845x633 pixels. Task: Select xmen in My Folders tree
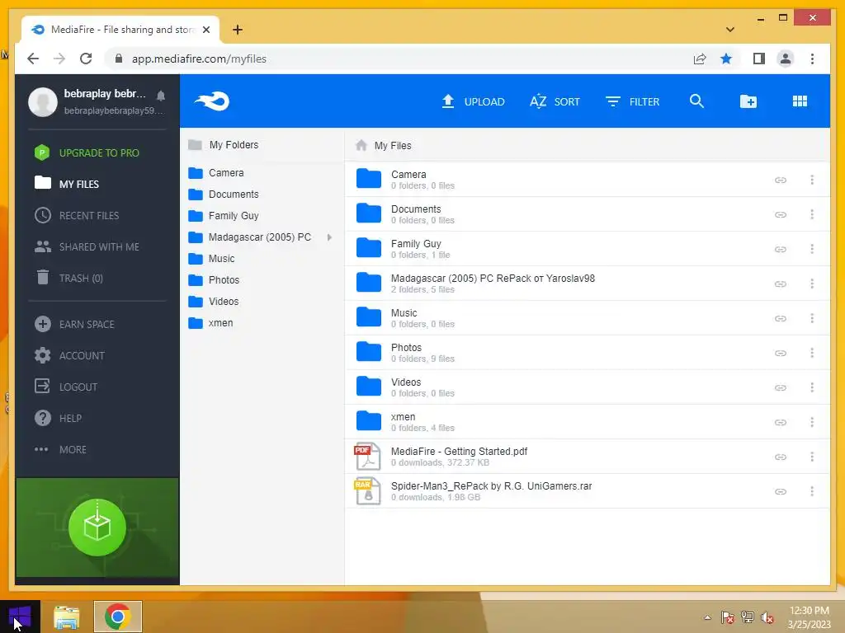(210, 323)
